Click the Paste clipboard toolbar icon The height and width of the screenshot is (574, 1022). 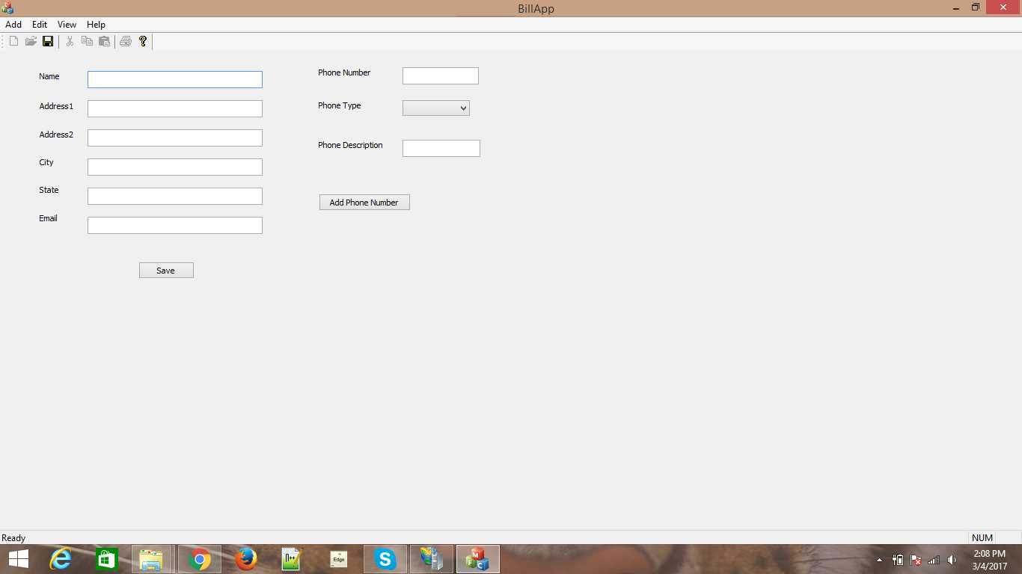[104, 41]
